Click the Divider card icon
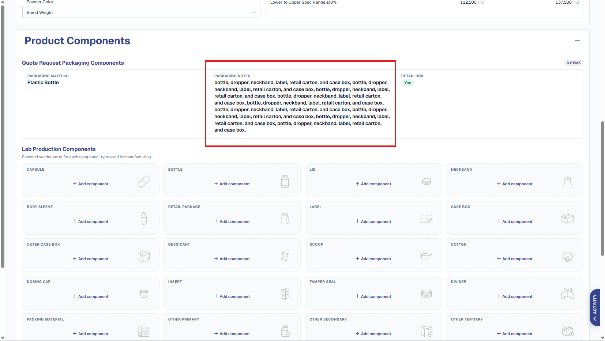Screen dimensions: 605x341 (x=568, y=293)
